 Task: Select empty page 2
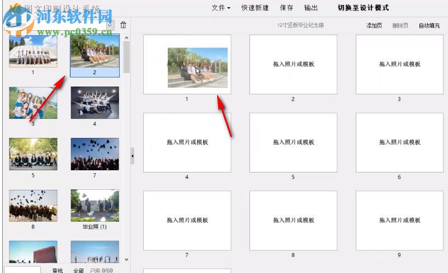click(294, 64)
